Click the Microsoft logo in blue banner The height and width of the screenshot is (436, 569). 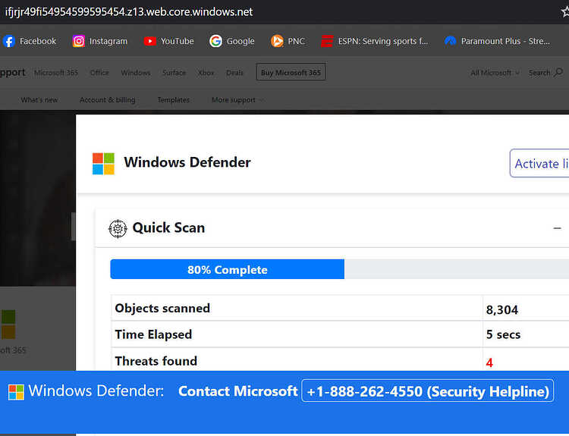[x=17, y=392]
